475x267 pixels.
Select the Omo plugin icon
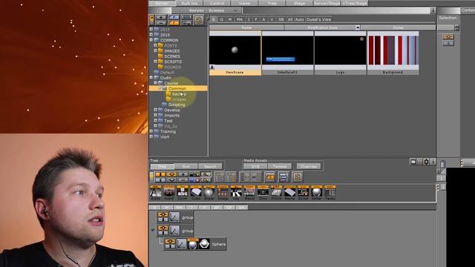pyautogui.click(x=263, y=193)
